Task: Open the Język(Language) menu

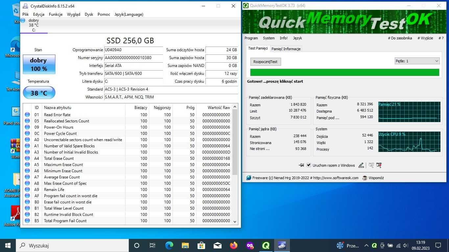Action: 129,14
